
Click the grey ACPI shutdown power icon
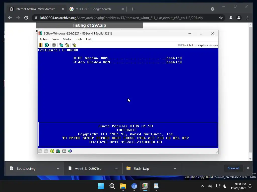pos(54,45)
